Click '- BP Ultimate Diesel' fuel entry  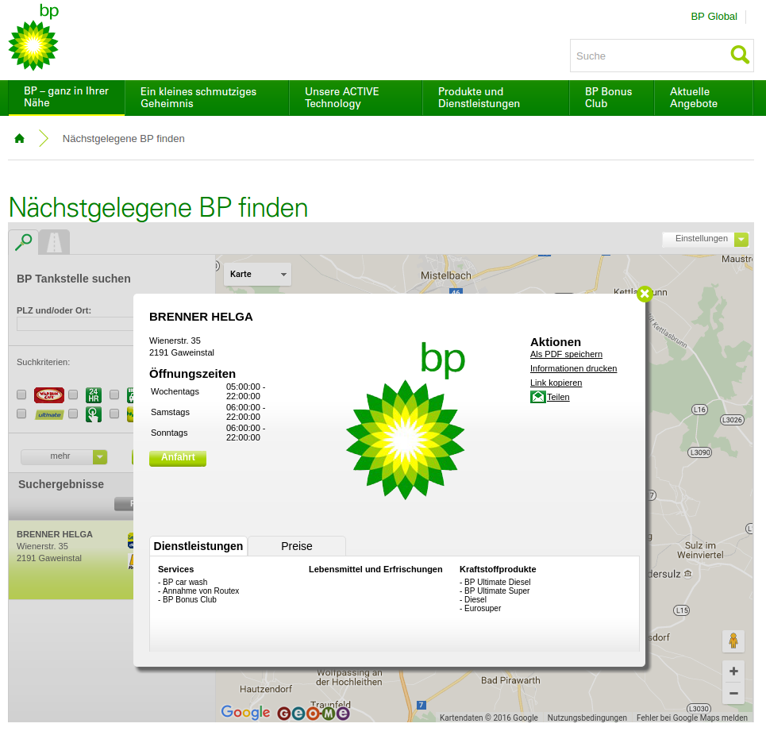[495, 582]
